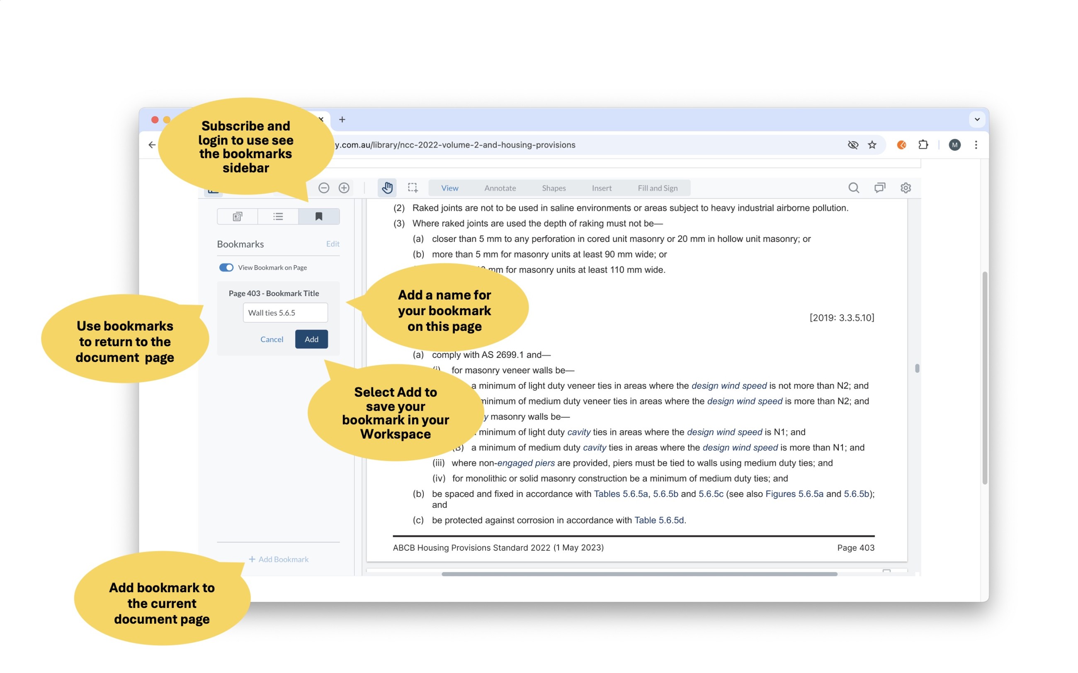Click the Hand tool icon

click(386, 188)
